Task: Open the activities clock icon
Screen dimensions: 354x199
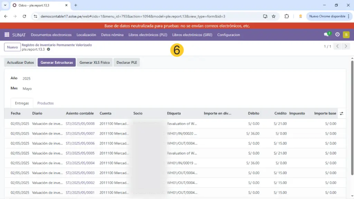Action: click(337, 35)
